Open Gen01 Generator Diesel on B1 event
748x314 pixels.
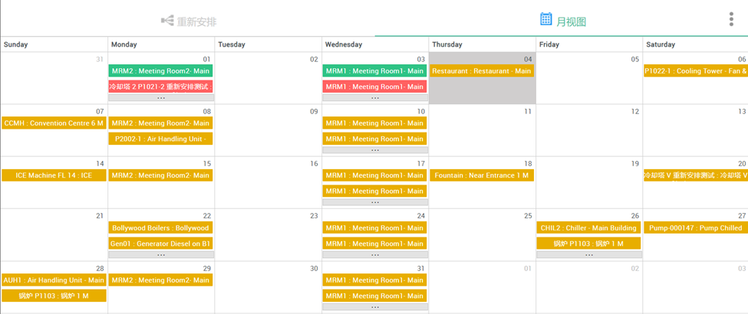[161, 244]
